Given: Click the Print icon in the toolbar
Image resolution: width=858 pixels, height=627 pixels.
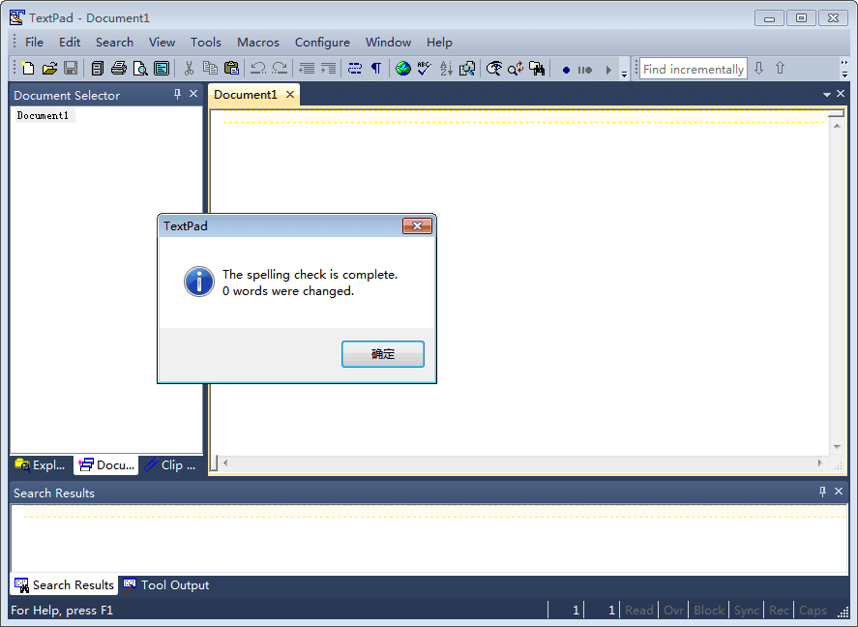Looking at the screenshot, I should click(119, 69).
